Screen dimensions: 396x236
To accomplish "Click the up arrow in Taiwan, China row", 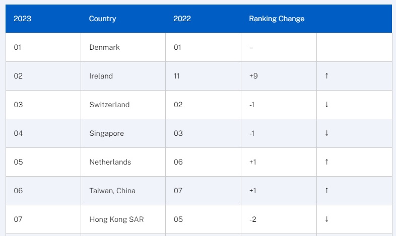I will [327, 191].
